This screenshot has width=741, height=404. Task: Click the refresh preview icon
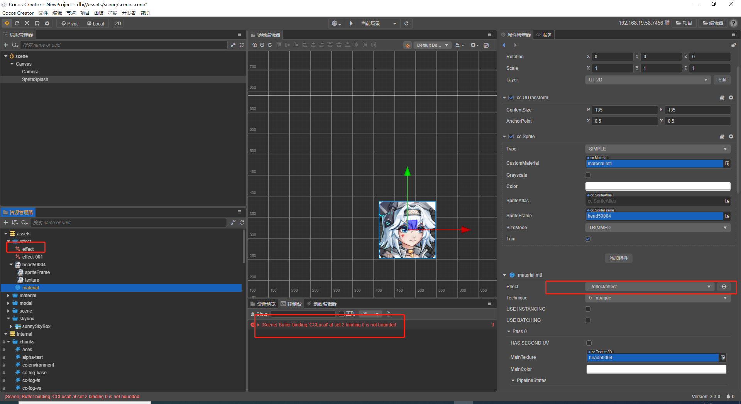point(406,23)
